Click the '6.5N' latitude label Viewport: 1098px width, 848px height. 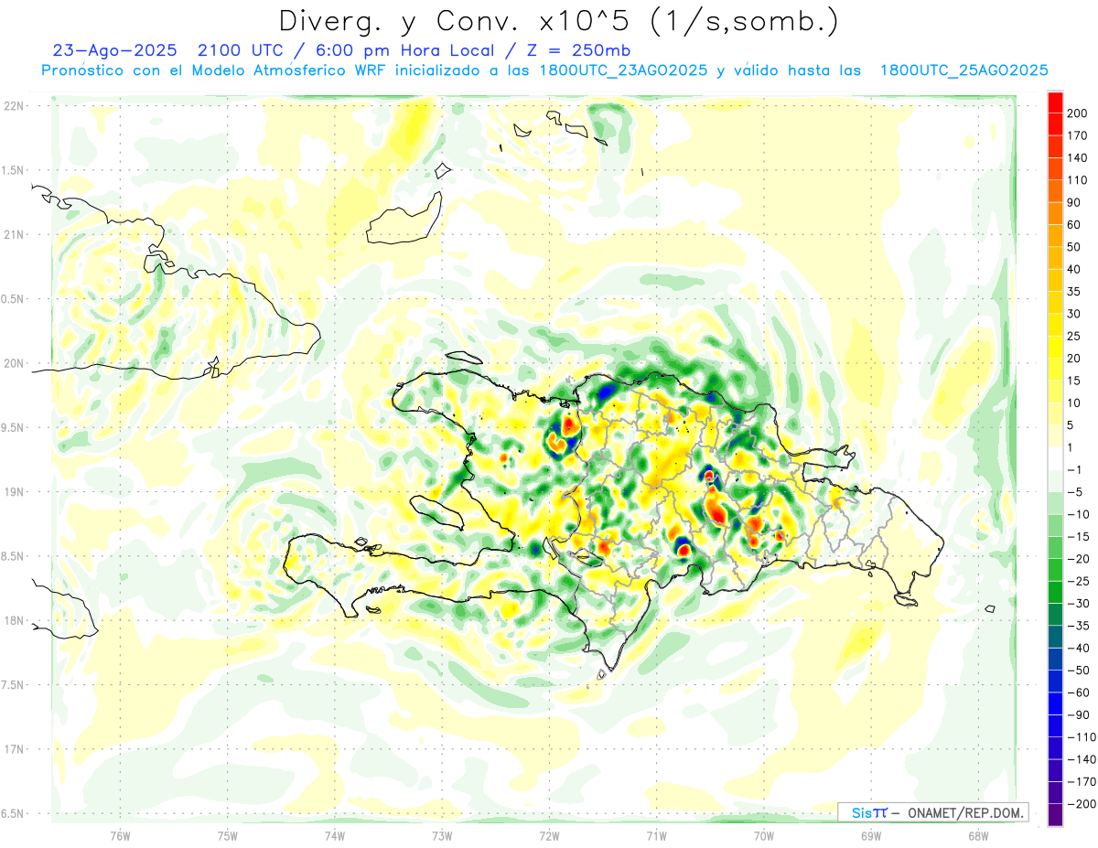pos(13,813)
